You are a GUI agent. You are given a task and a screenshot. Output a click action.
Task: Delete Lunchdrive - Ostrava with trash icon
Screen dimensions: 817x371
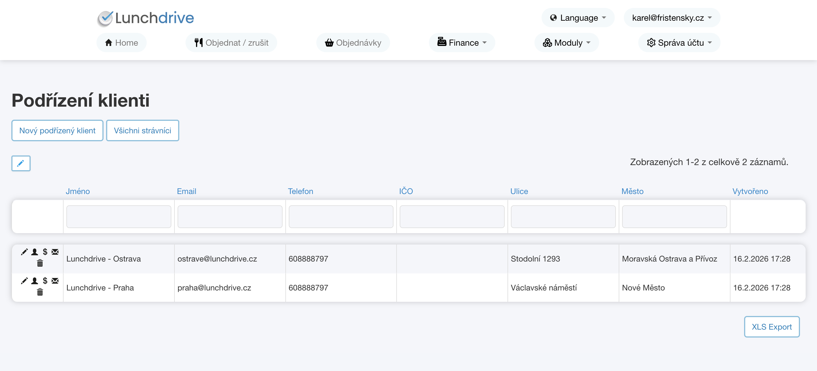(40, 263)
